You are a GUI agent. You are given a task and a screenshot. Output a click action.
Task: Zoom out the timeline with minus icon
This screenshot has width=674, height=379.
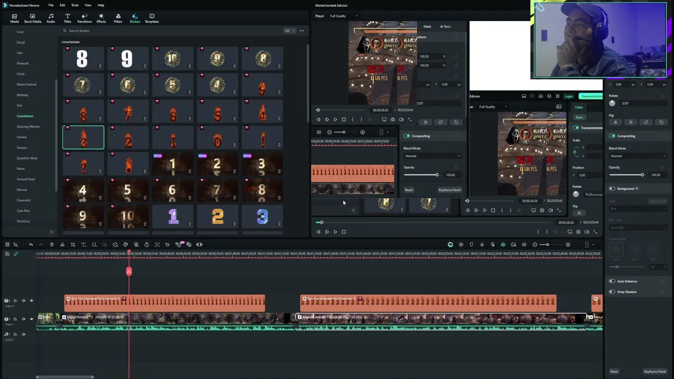[x=535, y=245]
